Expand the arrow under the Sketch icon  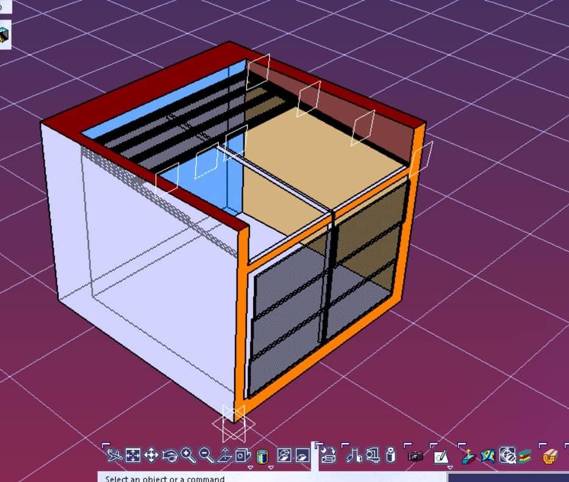pyautogui.click(x=450, y=467)
